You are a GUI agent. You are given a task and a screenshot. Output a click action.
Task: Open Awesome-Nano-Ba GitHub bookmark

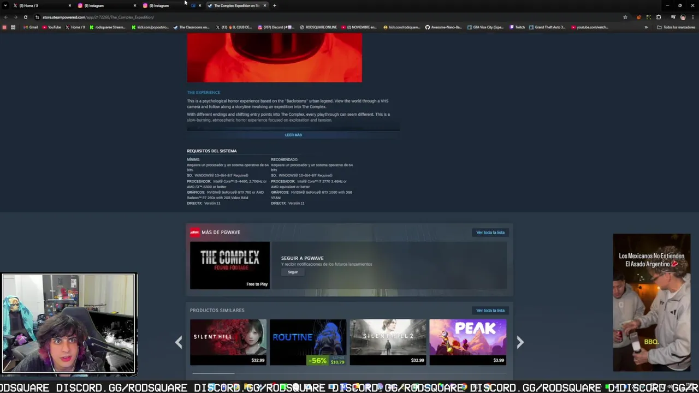(445, 27)
